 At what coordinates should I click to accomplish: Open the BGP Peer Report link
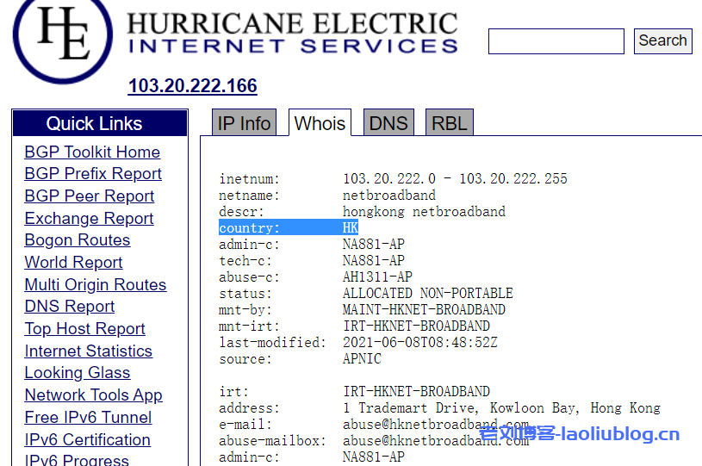pyautogui.click(x=90, y=196)
